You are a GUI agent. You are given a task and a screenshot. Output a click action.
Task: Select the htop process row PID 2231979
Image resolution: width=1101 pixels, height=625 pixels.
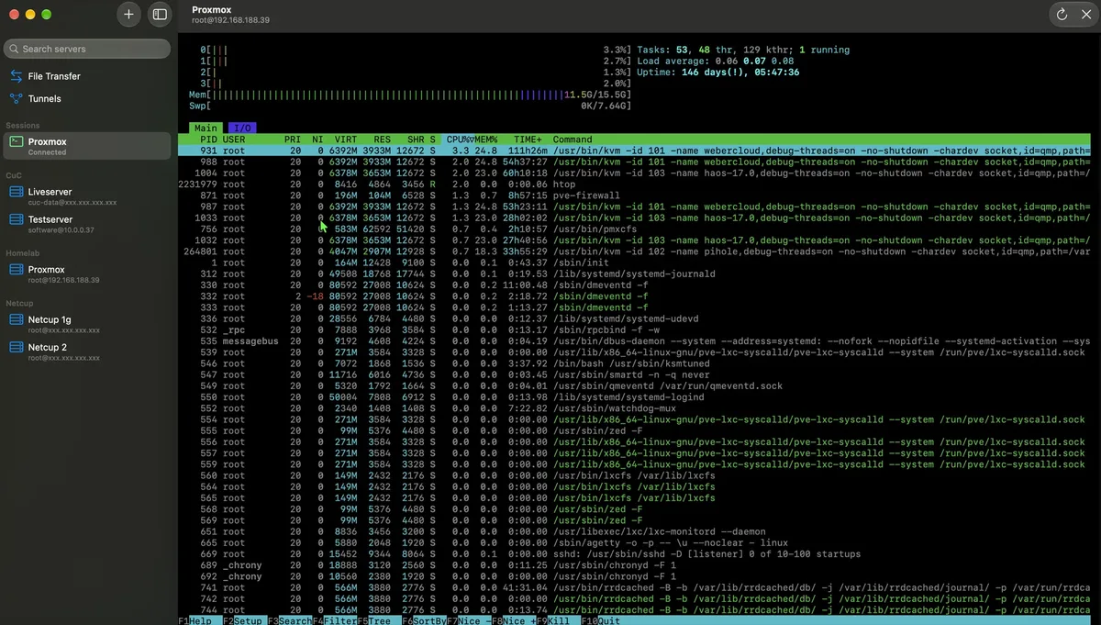tap(634, 184)
